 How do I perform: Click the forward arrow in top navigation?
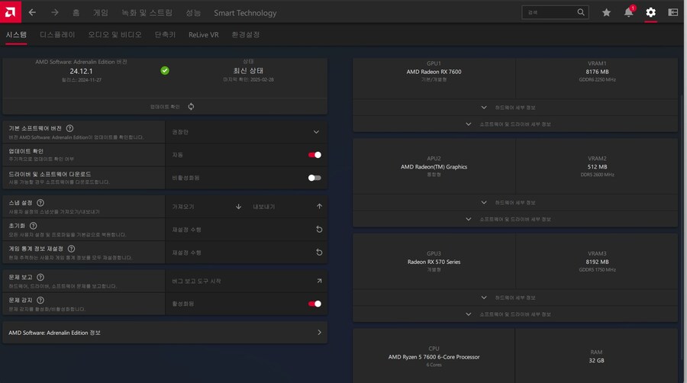54,13
